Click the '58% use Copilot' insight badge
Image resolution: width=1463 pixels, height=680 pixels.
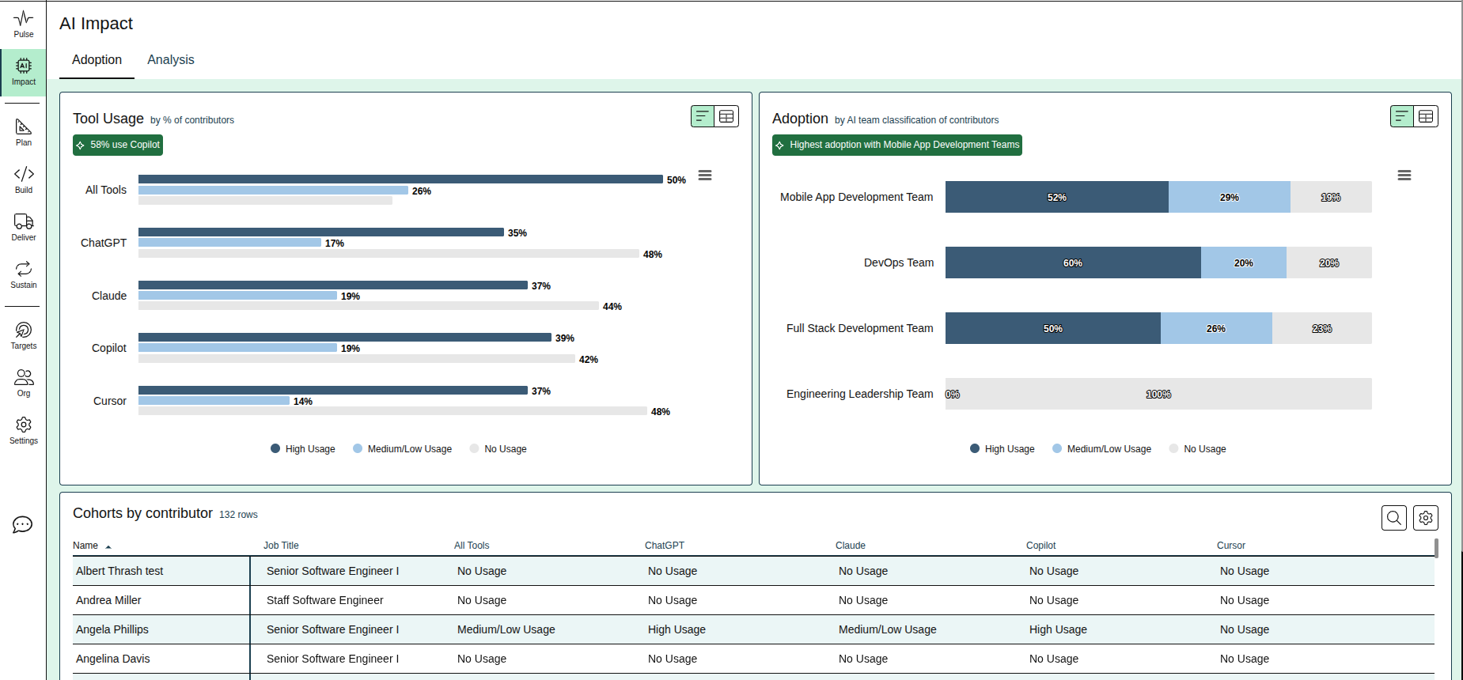pos(118,145)
